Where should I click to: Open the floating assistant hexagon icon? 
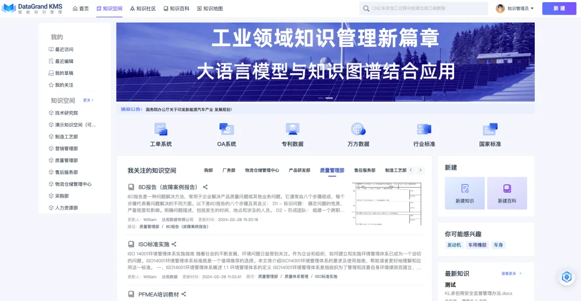click(x=566, y=277)
